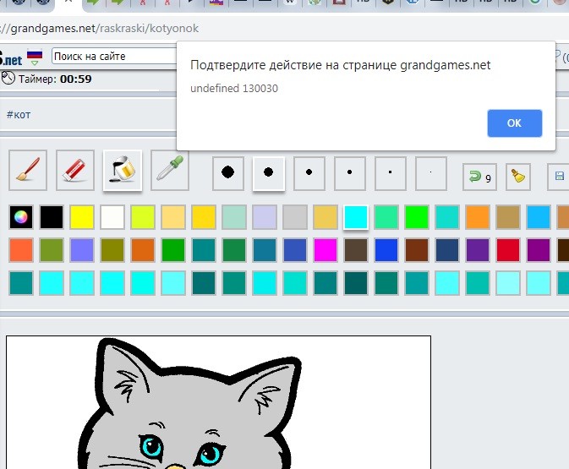Pick the sky blue swatch in top row
The height and width of the screenshot is (469, 569).
539,217
